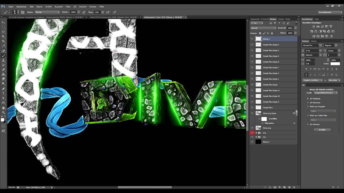Add Curves adjustment in Korrekturen panel
Viewport: 344px width, 193px height.
(322, 27)
